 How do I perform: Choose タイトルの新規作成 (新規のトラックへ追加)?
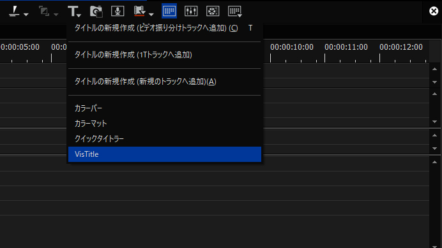click(165, 82)
